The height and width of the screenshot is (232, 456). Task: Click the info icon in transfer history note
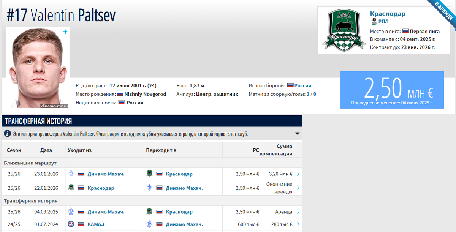pyautogui.click(x=7, y=134)
